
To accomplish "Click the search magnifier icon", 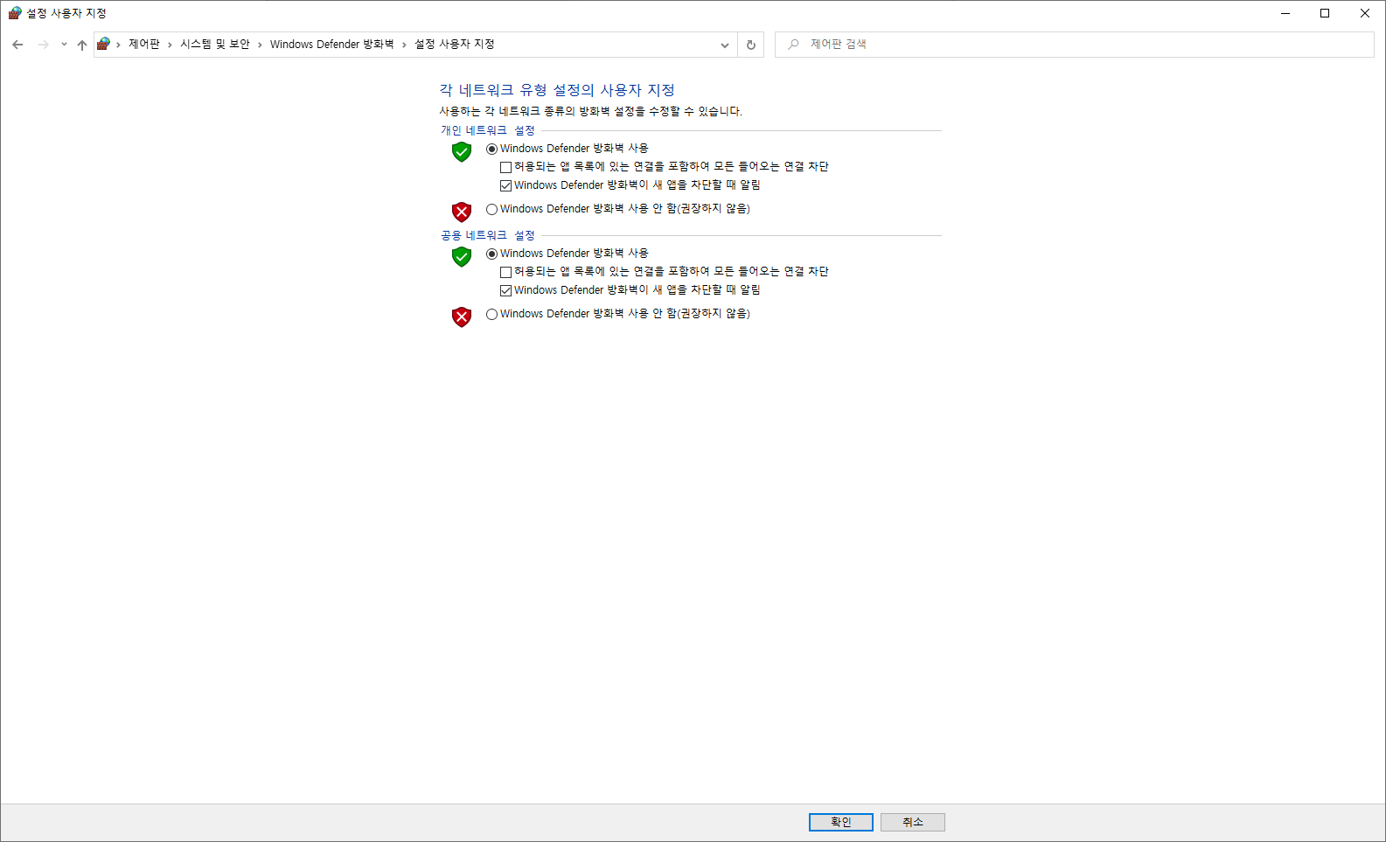I will click(793, 45).
